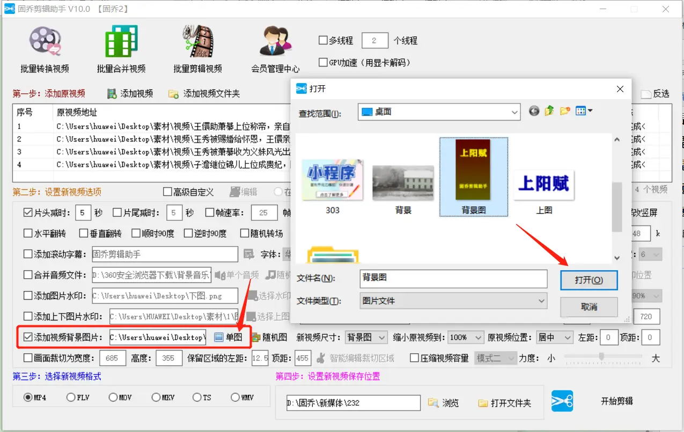Check 添加滚动字幕 checkbox

point(28,254)
